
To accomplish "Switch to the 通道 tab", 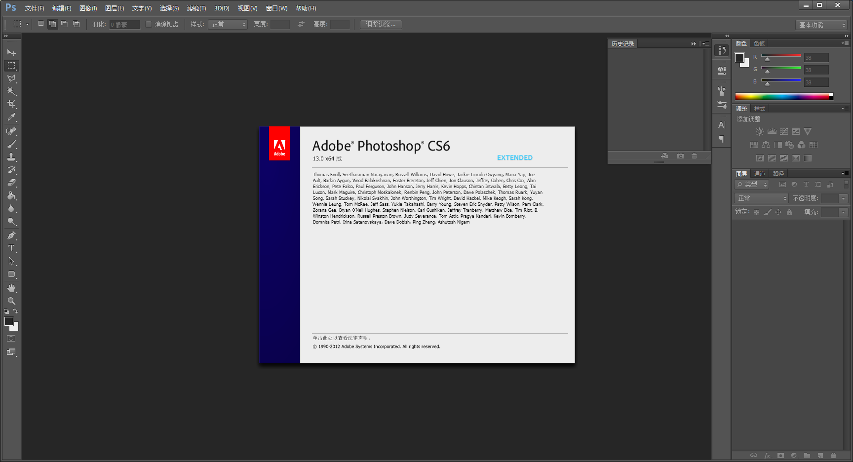I will [760, 174].
